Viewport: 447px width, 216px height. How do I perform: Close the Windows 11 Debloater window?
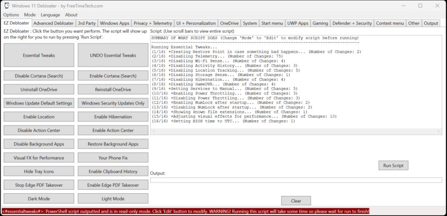click(x=437, y=6)
